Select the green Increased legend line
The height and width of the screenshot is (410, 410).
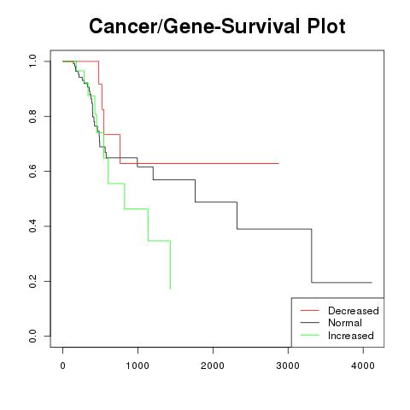(x=310, y=335)
